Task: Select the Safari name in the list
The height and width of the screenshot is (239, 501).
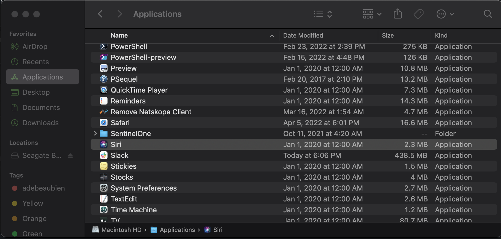Action: coord(120,123)
